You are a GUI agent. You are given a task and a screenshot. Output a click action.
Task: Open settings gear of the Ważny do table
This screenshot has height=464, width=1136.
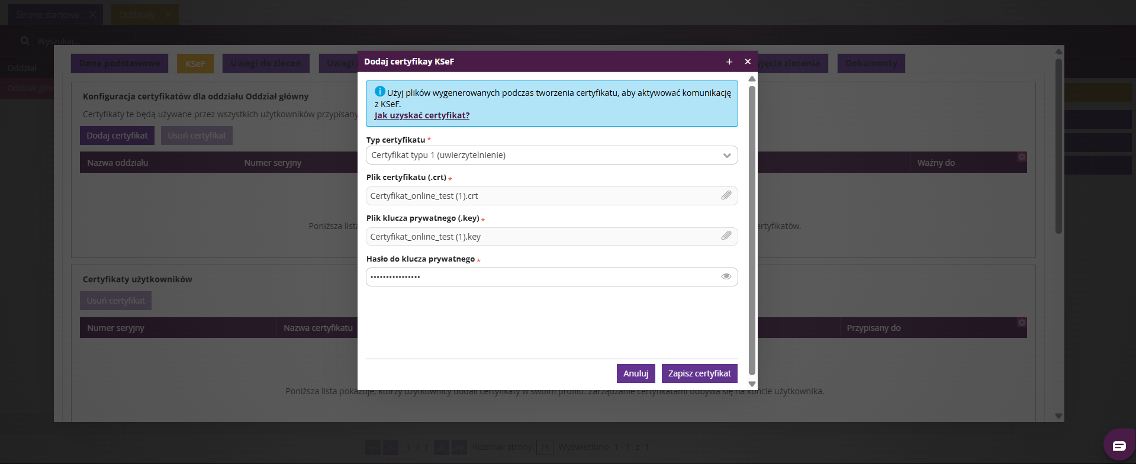(x=1021, y=157)
